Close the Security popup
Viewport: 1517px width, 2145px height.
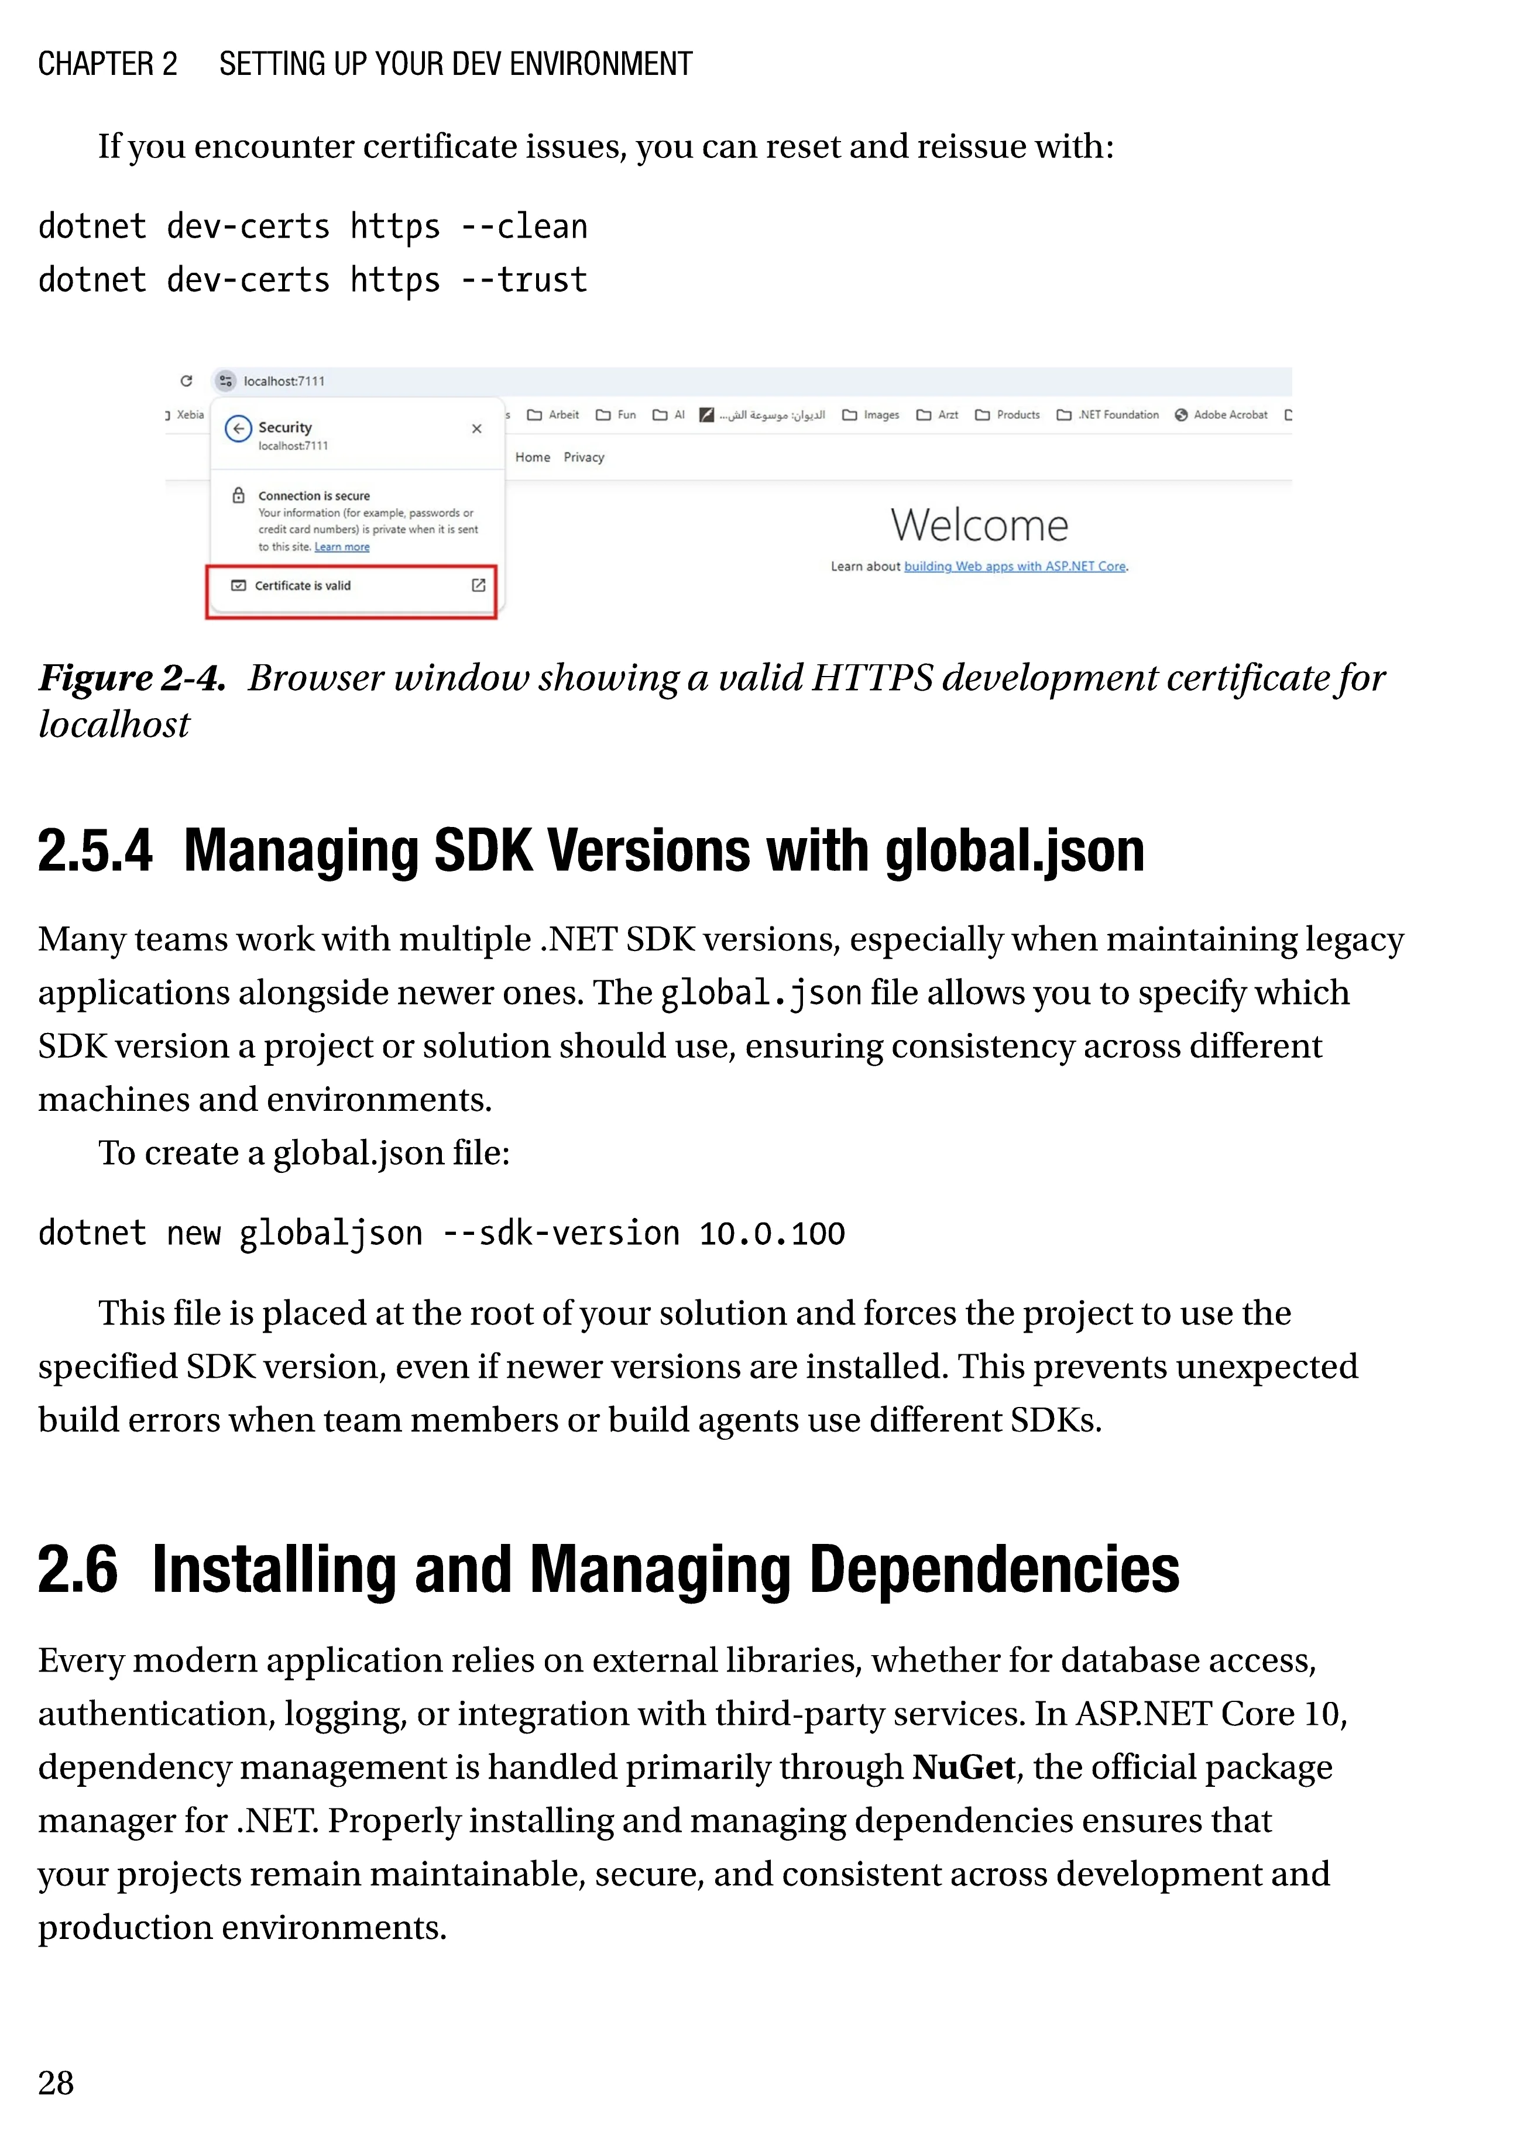(x=476, y=429)
